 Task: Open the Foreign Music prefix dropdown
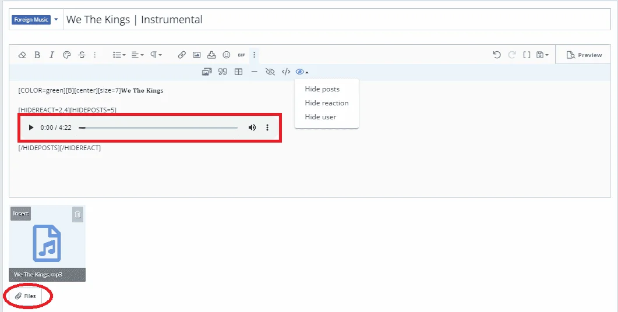coord(36,19)
